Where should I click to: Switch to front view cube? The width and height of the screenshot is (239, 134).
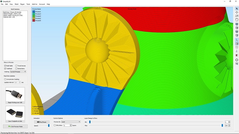(x=237, y=32)
